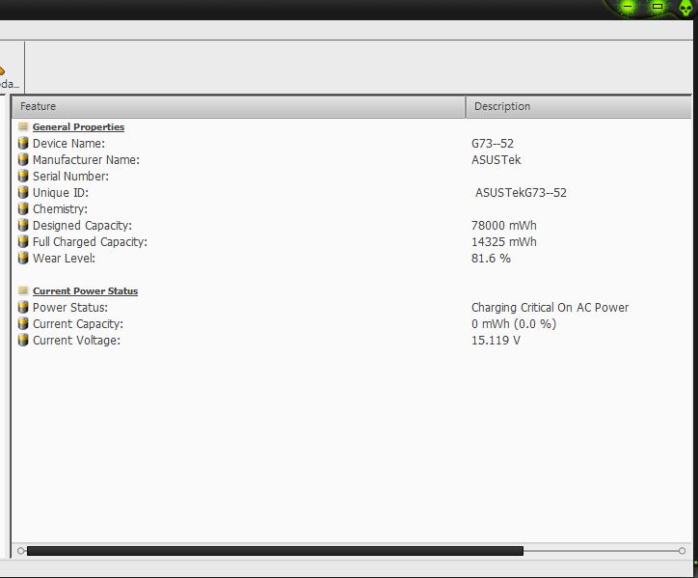This screenshot has width=698, height=578.
Task: Click the battery icon beside Current Capacity
Action: (x=23, y=323)
